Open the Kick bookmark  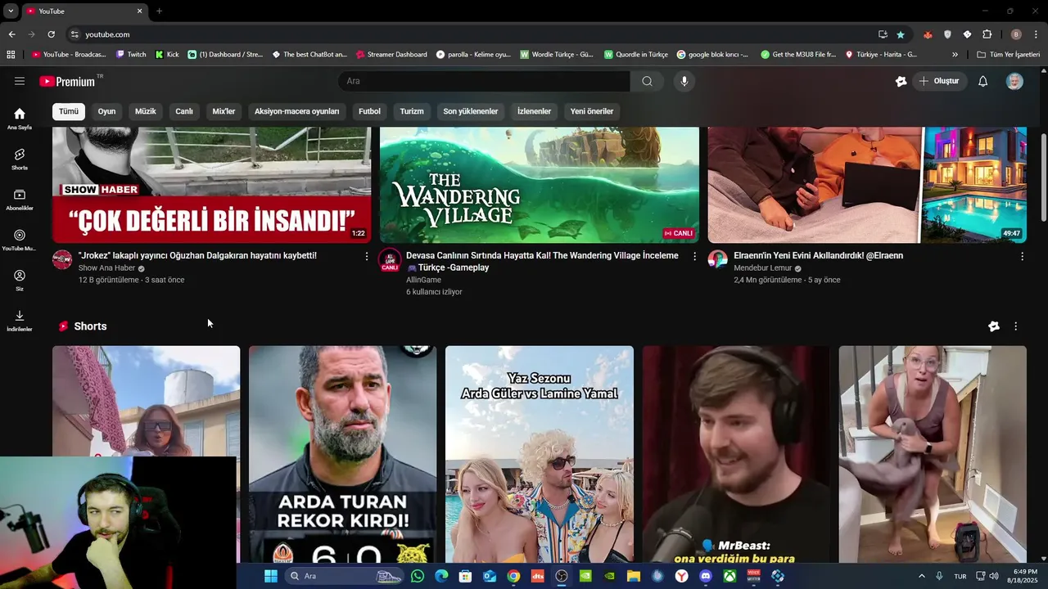[x=167, y=55]
